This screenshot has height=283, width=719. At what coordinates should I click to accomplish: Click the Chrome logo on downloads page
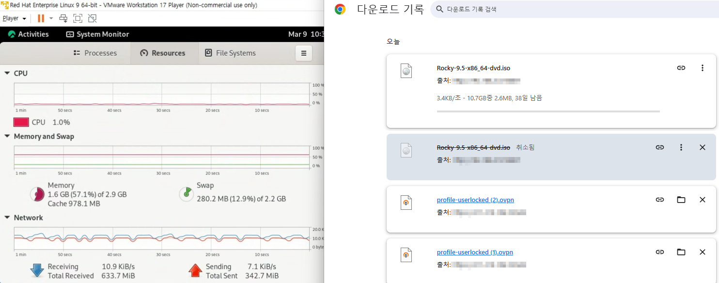tap(340, 9)
